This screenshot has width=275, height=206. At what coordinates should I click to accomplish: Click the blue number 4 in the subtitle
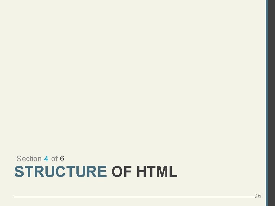[x=46, y=159]
